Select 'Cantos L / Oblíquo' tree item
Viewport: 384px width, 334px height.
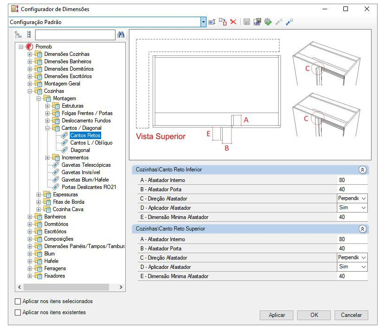91,143
